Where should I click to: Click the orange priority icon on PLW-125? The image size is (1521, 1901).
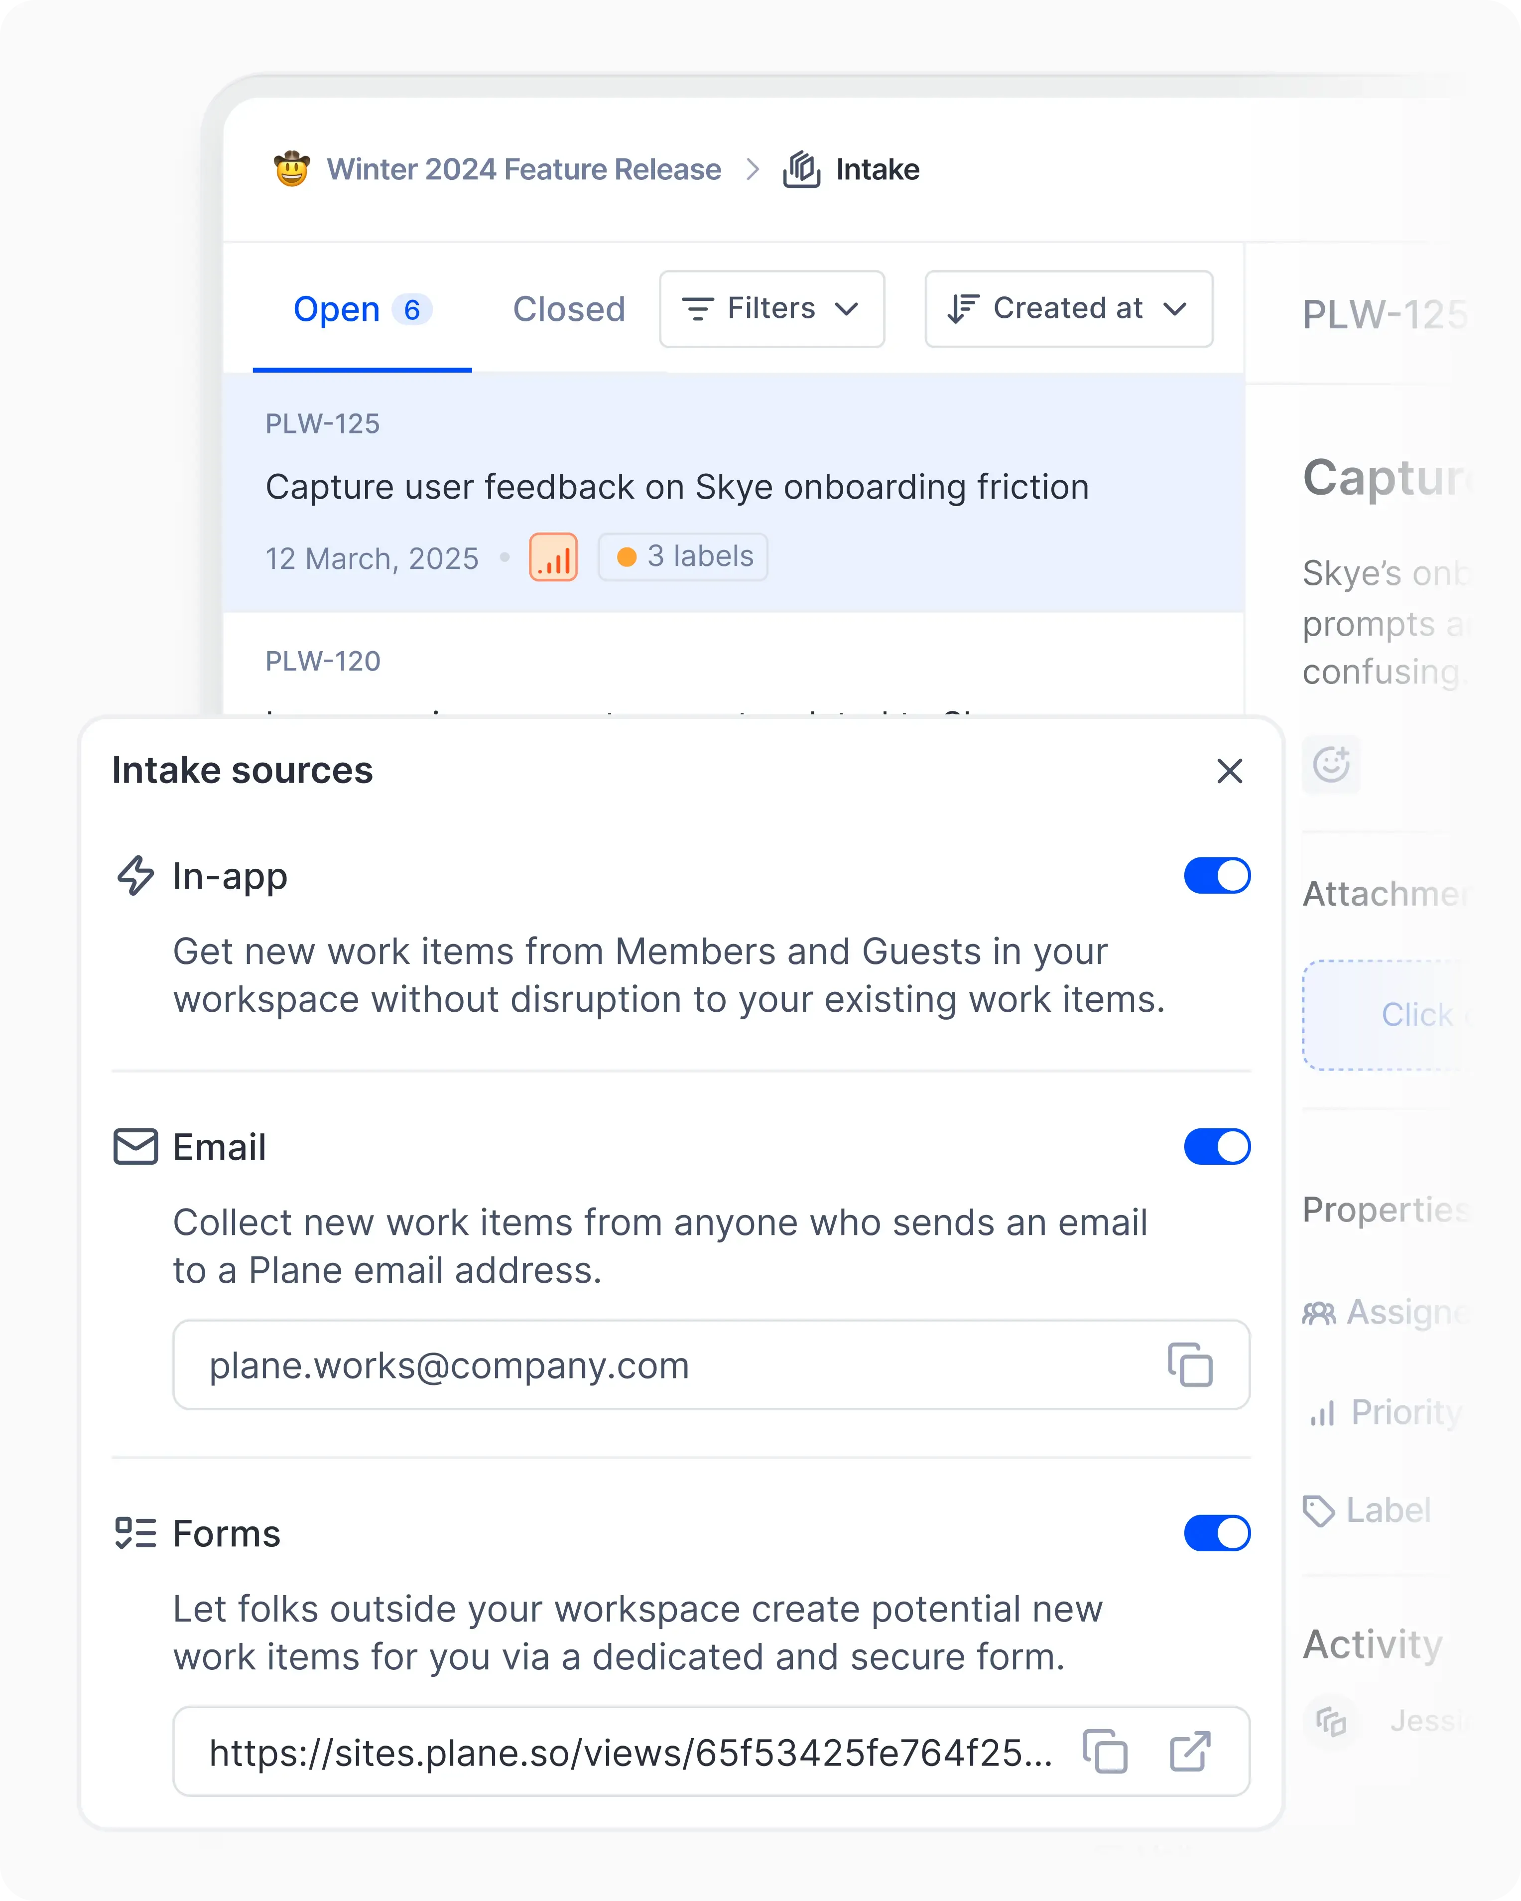pyautogui.click(x=553, y=557)
